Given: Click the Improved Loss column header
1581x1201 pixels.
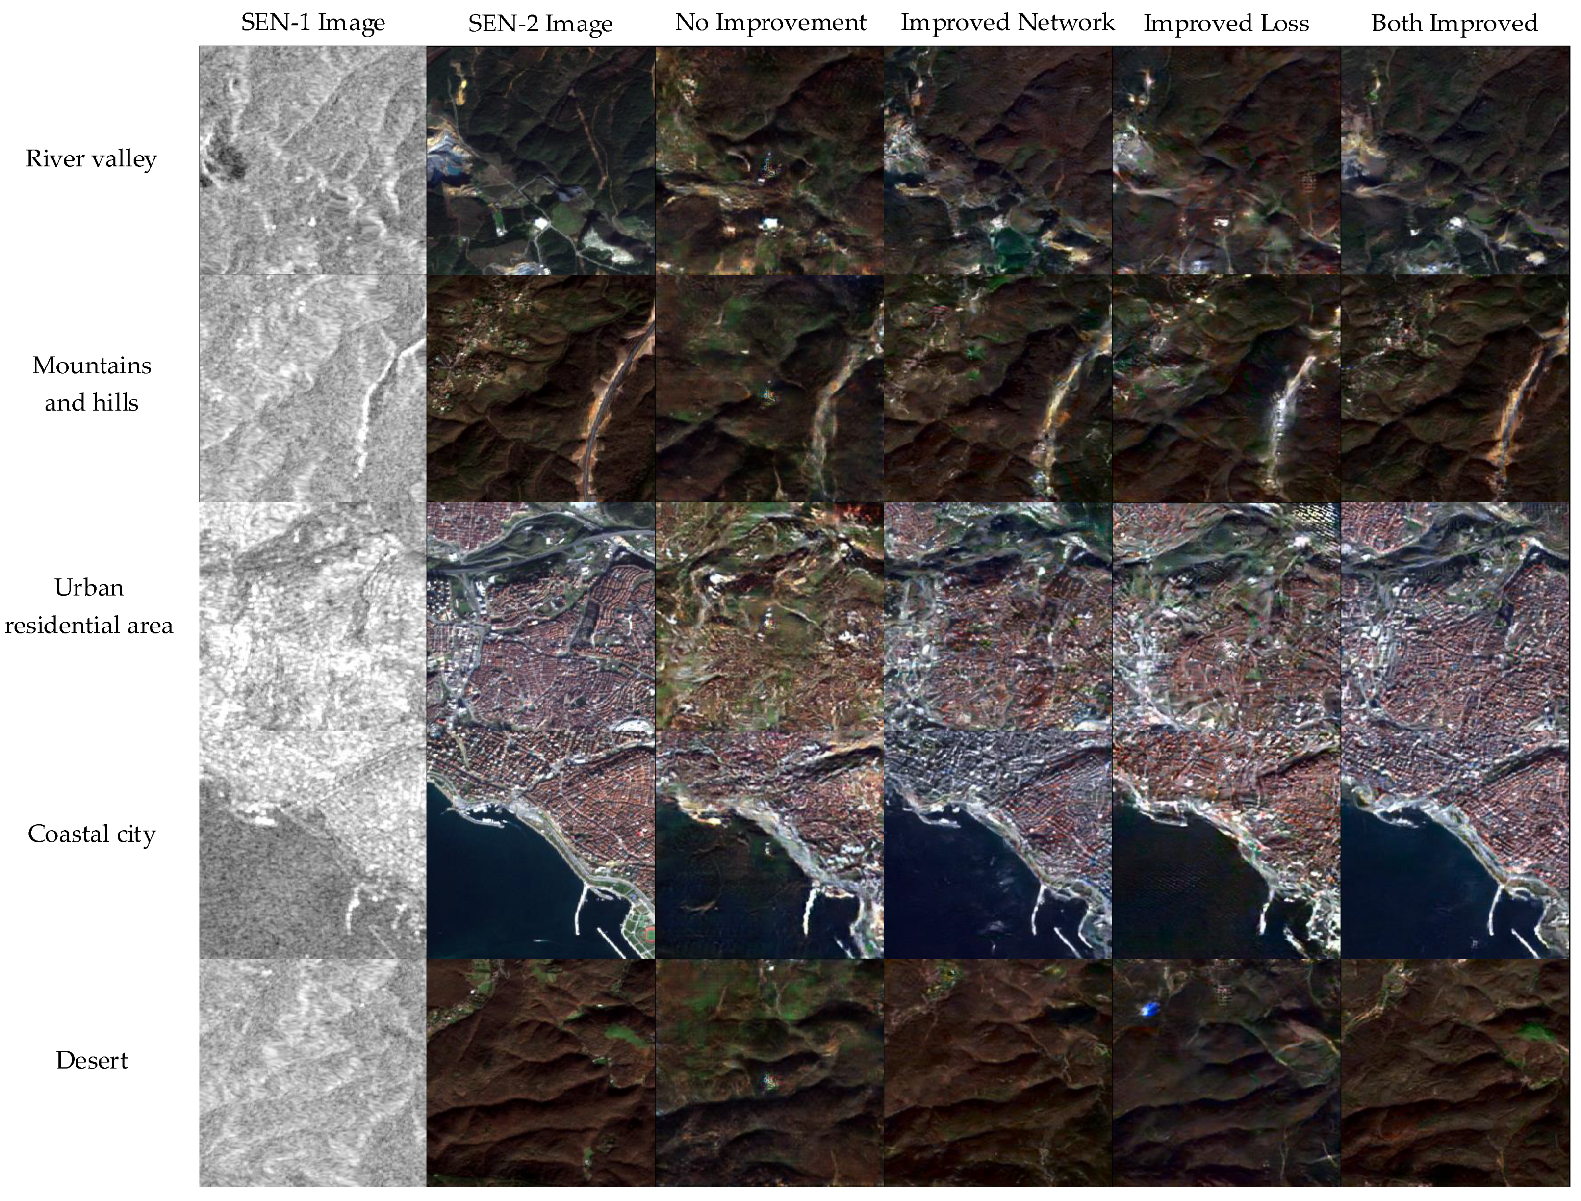Looking at the screenshot, I should (1226, 25).
